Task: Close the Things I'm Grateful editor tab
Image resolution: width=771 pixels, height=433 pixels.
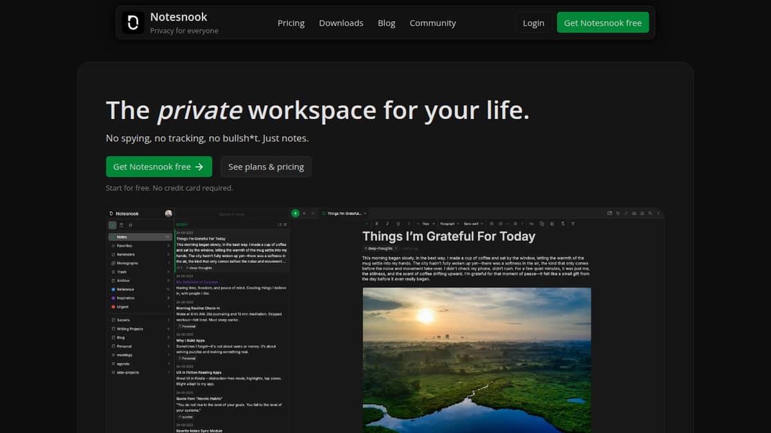Action: coord(366,213)
